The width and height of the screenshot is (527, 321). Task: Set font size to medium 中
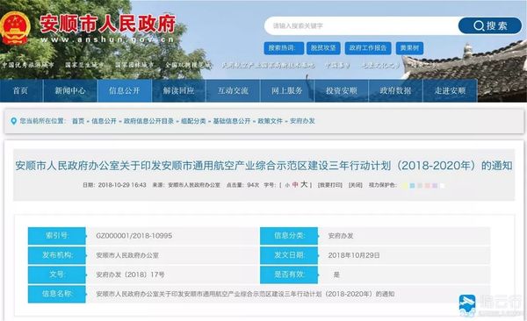pos(295,185)
